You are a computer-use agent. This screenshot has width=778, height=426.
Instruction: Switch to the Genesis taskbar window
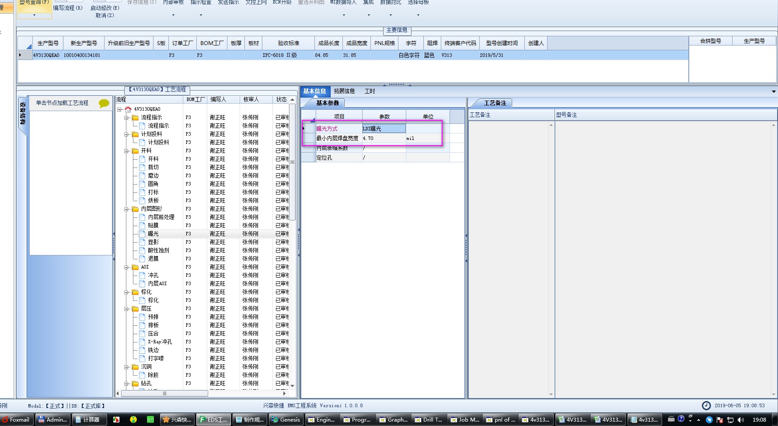pyautogui.click(x=286, y=419)
